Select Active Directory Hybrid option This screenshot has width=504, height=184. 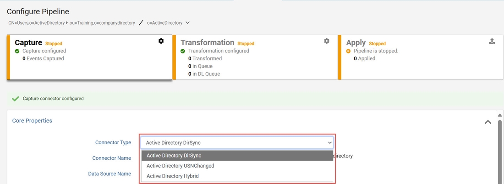coord(237,176)
